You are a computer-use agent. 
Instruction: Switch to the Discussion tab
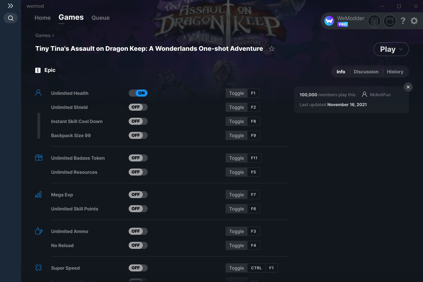click(366, 72)
